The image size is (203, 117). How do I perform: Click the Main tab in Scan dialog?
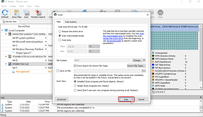(x=59, y=22)
